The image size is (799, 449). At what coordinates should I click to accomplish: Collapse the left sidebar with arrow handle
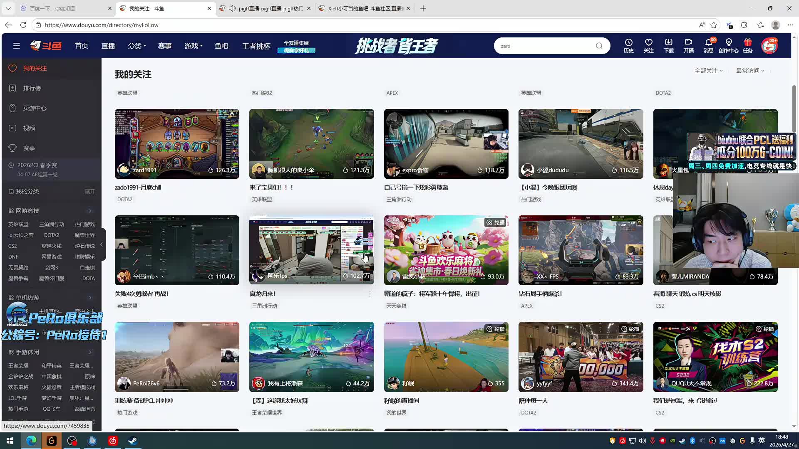[x=102, y=244]
